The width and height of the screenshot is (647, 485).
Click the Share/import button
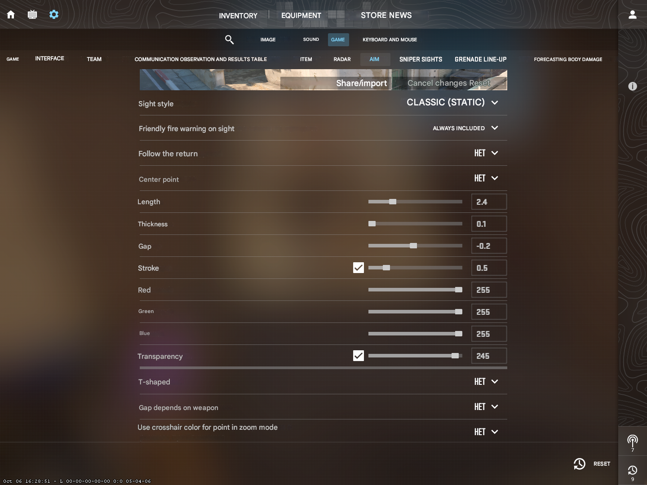(362, 83)
